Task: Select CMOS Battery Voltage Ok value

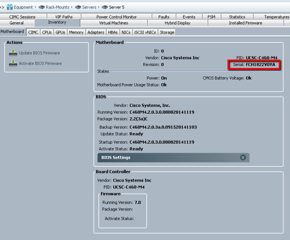Action: point(249,78)
